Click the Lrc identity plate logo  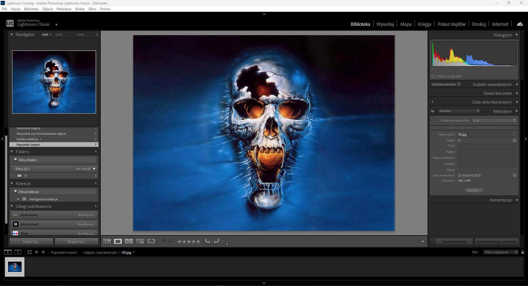coord(10,23)
